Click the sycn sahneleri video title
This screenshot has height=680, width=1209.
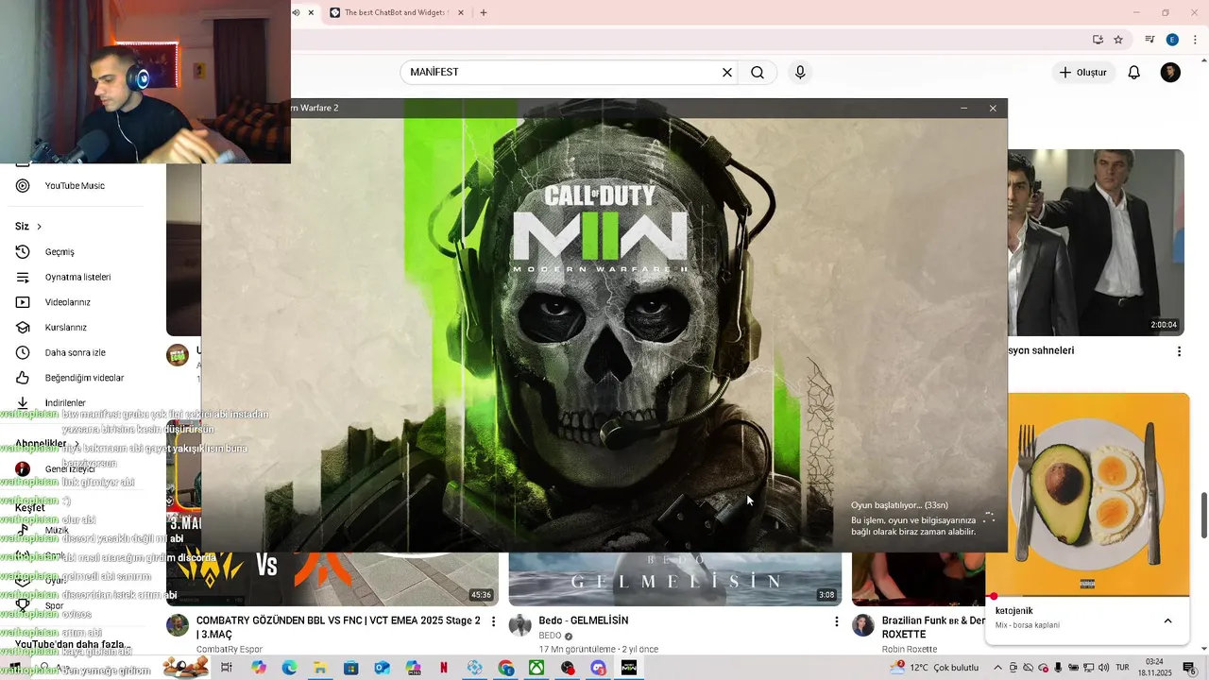1041,350
